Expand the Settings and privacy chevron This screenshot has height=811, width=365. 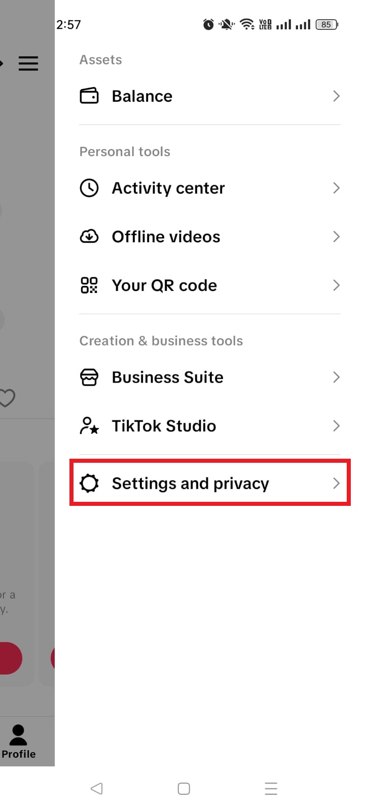(x=336, y=483)
